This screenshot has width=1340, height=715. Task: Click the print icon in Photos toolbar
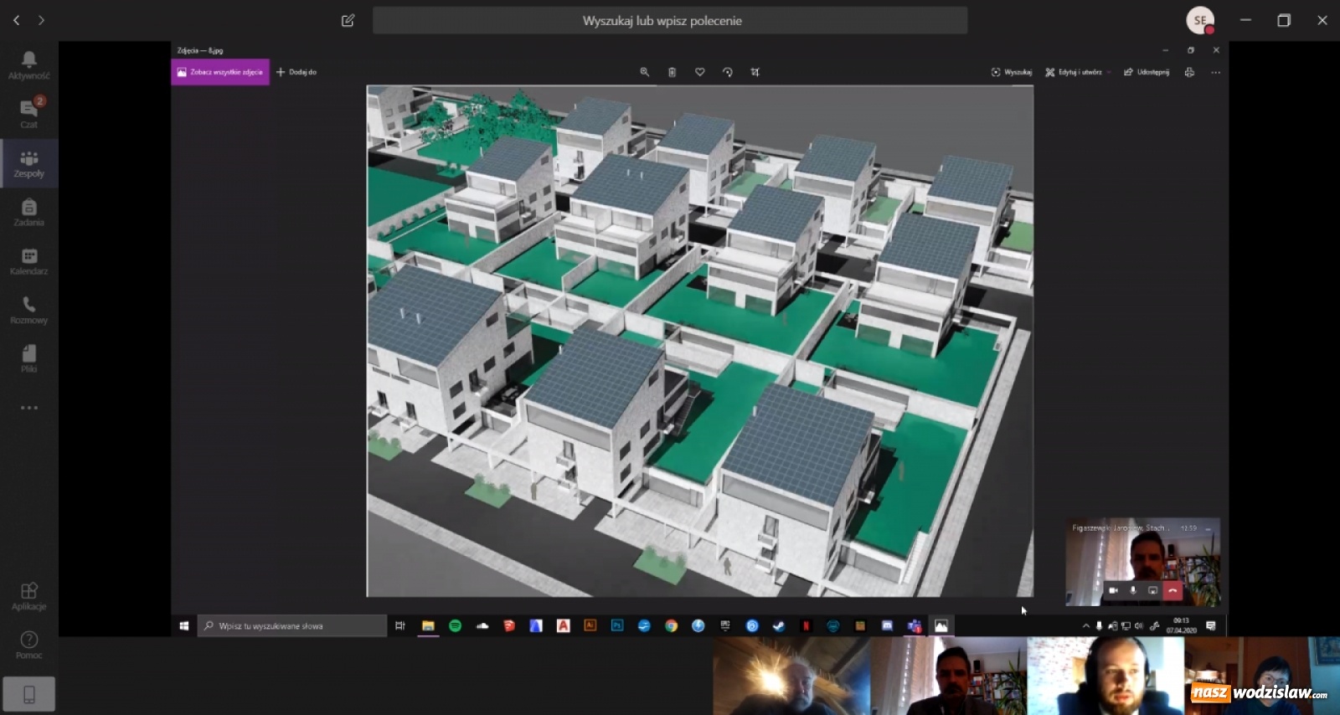click(x=1189, y=72)
